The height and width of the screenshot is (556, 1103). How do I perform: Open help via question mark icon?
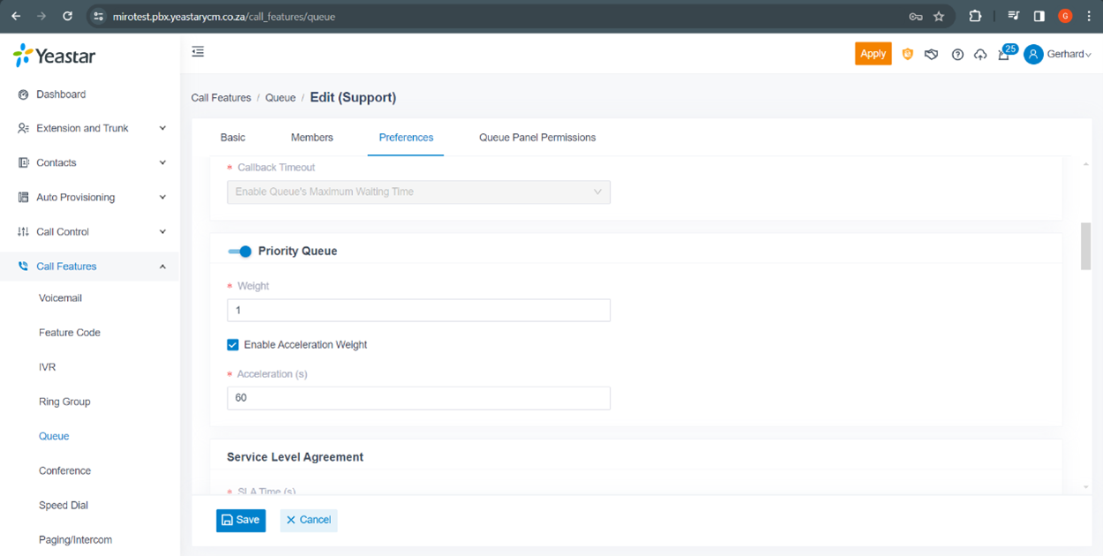point(957,54)
